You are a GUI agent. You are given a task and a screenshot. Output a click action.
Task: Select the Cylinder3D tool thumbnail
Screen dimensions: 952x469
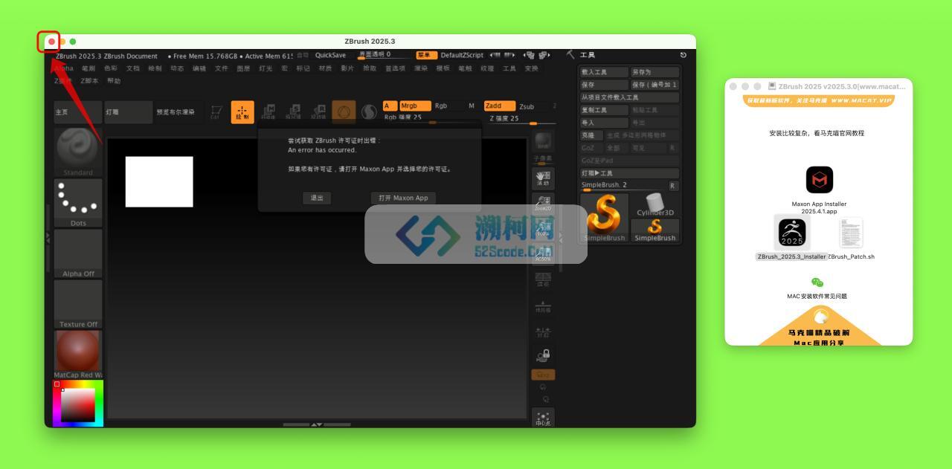[655, 205]
